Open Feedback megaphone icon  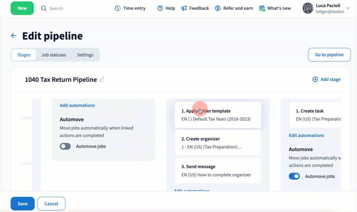click(x=184, y=8)
